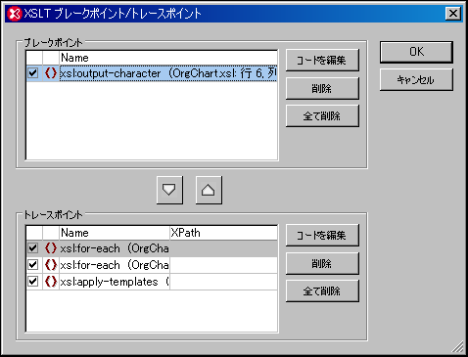Select the xsl:apply-templates tracepoint name

pos(115,282)
